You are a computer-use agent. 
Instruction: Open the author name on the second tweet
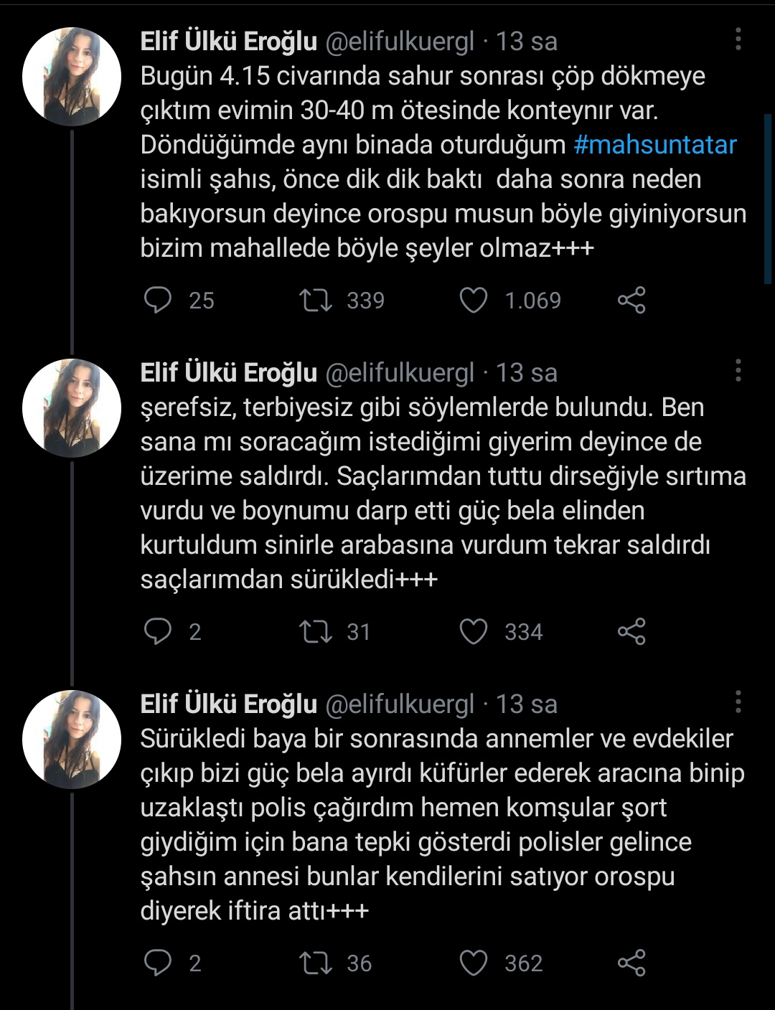228,373
